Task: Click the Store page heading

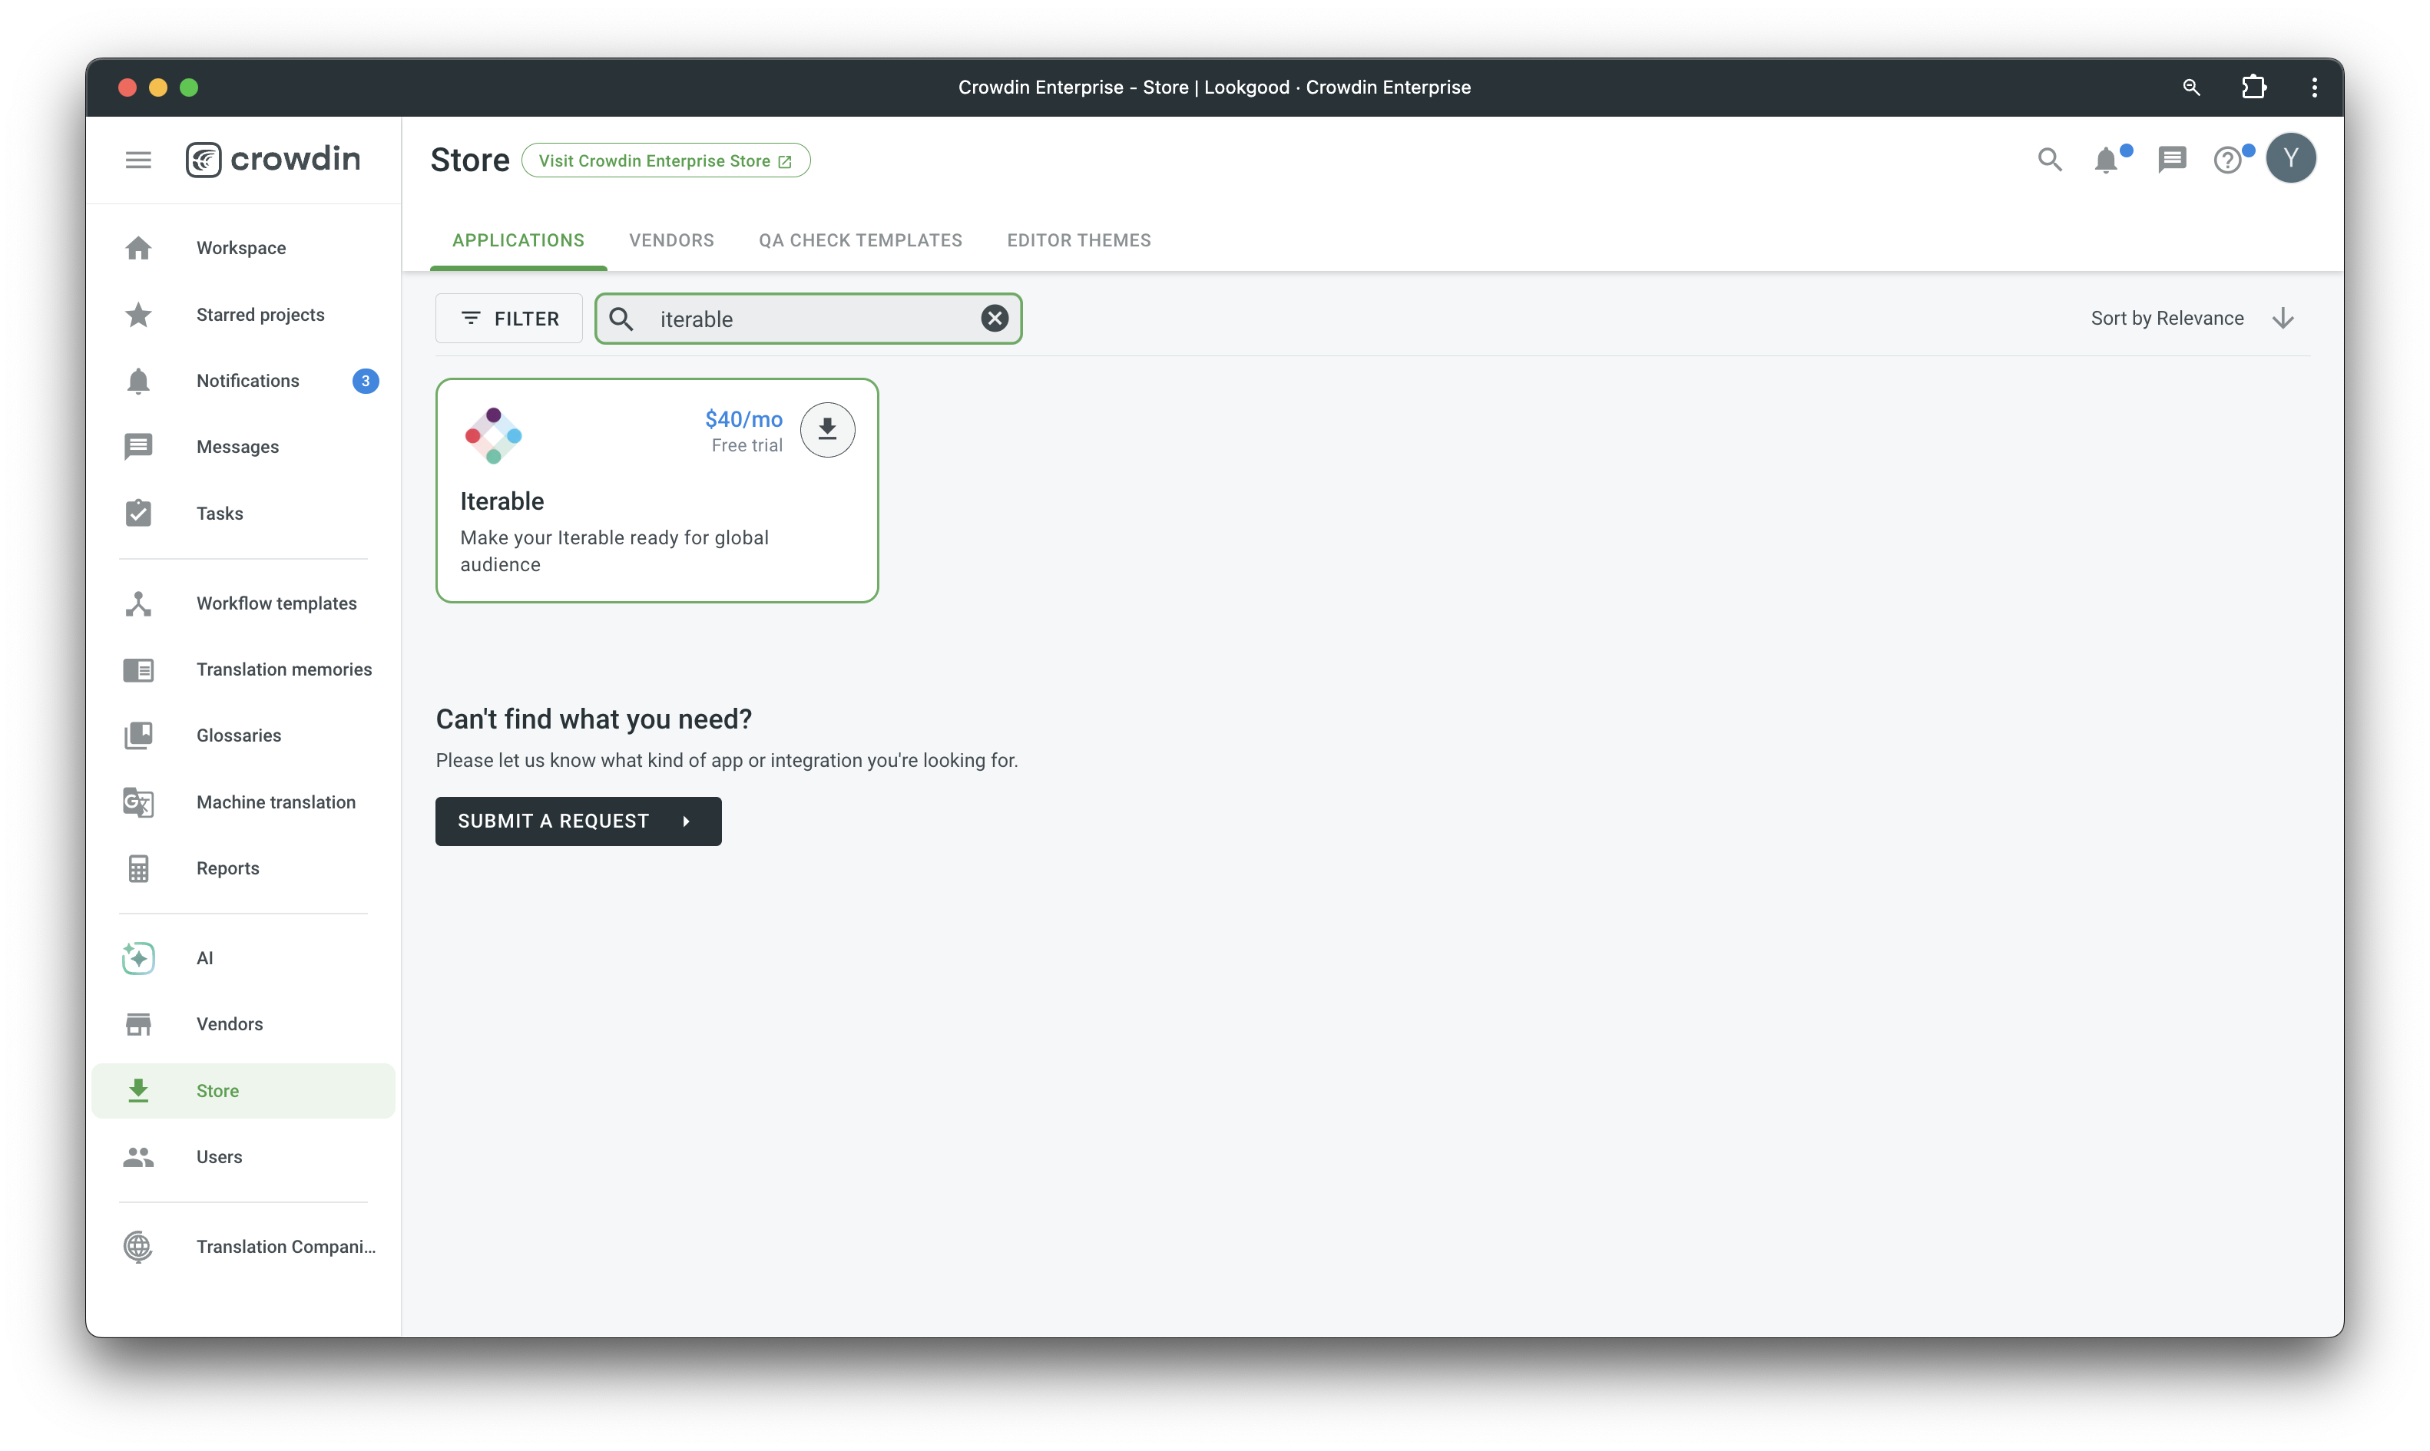Action: point(469,160)
